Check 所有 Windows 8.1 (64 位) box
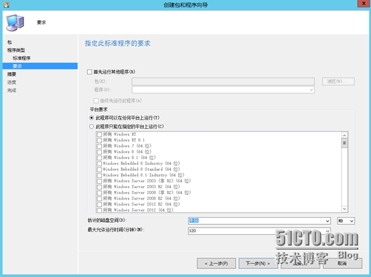This screenshot has height=277, width=371. tap(100, 158)
